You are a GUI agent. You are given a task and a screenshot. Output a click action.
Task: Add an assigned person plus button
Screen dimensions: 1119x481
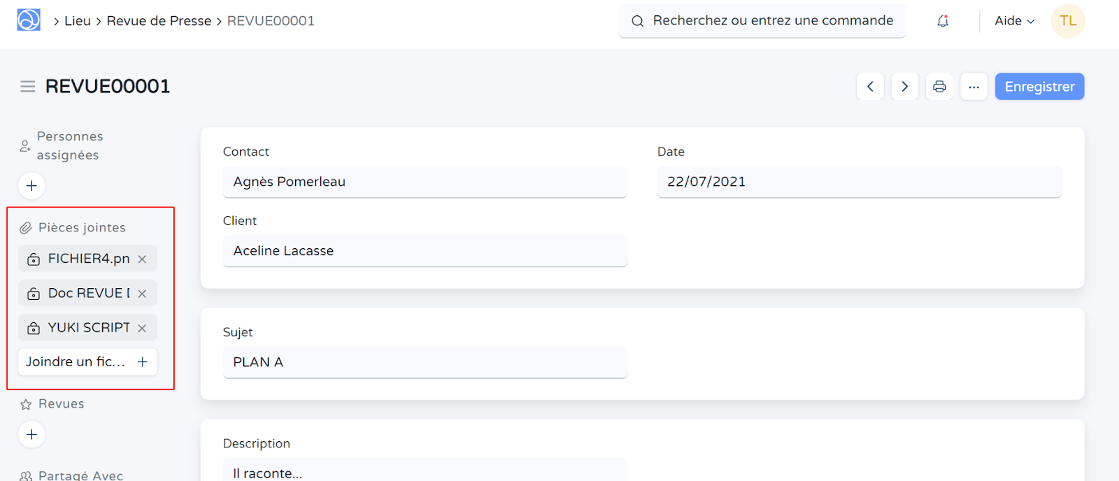31,186
